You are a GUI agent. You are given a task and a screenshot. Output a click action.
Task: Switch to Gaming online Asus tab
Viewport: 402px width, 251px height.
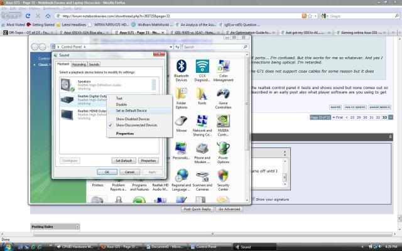[361, 33]
